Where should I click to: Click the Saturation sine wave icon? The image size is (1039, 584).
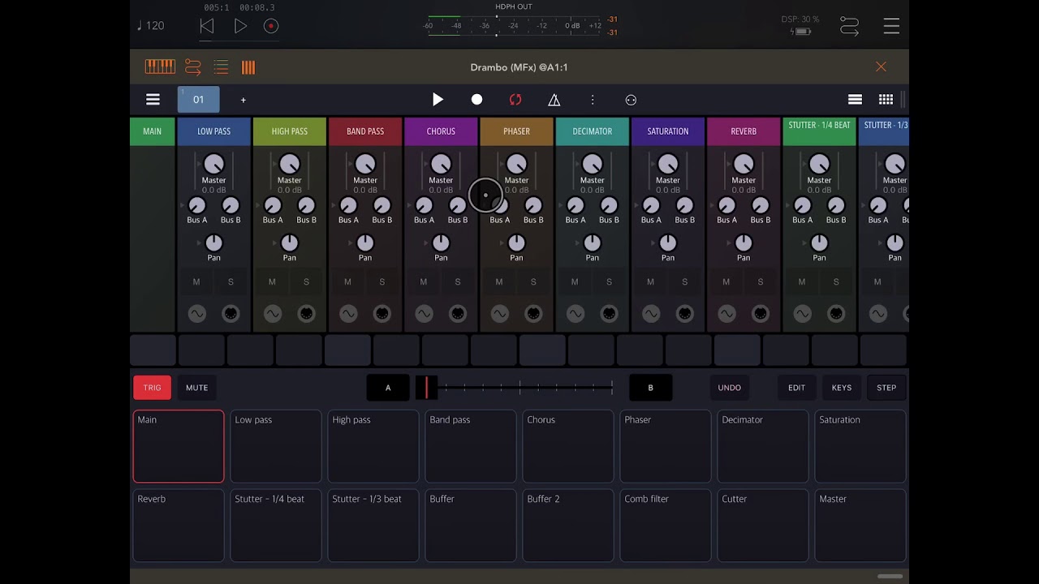point(651,314)
